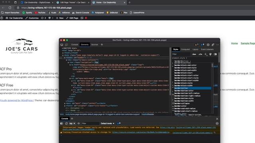Open the Computed styles tab

point(185,49)
